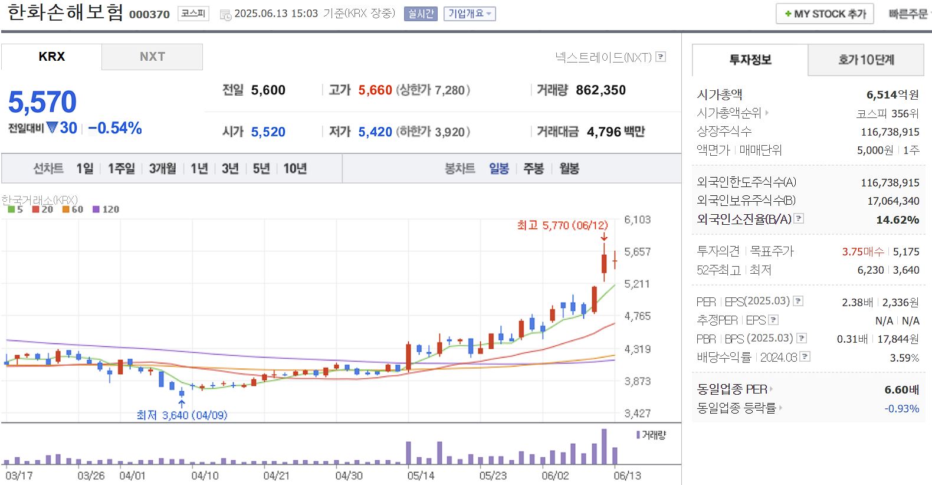Open help icon beside PER EPS(2025.03)

pos(798,301)
